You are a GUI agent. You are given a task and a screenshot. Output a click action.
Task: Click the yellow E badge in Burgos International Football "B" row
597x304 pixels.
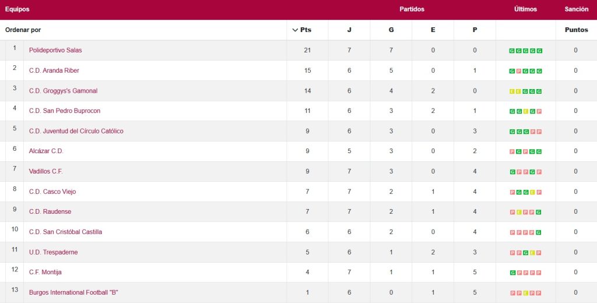(x=525, y=293)
